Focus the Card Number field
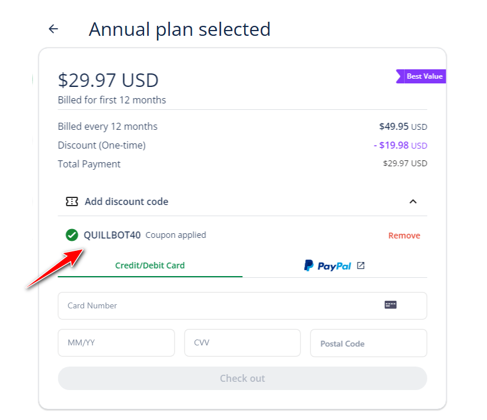487x420 pixels. click(242, 305)
